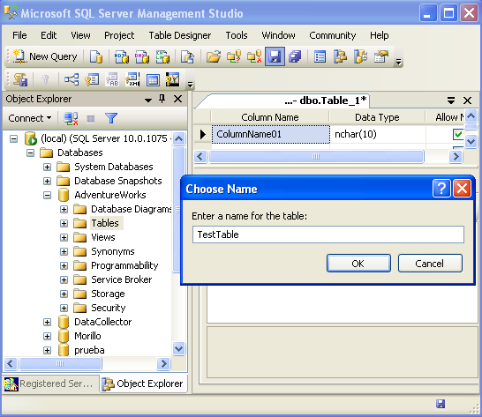Open the Table Designer menu
The width and height of the screenshot is (482, 417).
180,35
